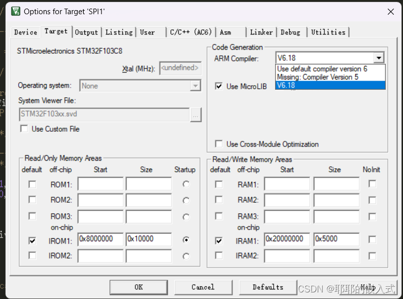This screenshot has height=299, width=403.
Task: Collapse the ARM Compiler dropdown arrow
Action: pos(379,58)
